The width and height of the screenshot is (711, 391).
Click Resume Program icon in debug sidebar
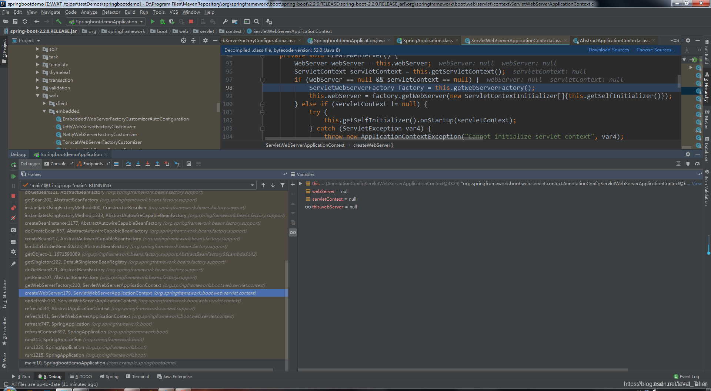click(x=13, y=177)
